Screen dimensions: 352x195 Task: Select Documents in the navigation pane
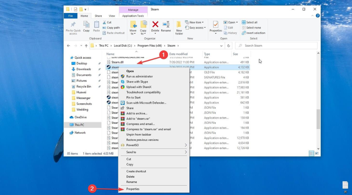tap(84, 75)
